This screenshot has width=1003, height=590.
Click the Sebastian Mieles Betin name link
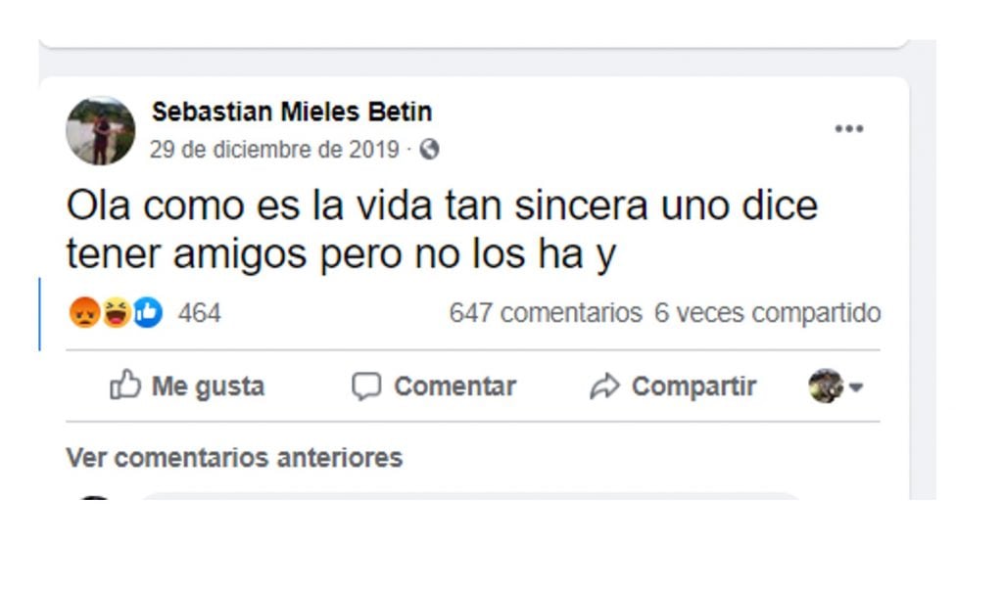(291, 113)
